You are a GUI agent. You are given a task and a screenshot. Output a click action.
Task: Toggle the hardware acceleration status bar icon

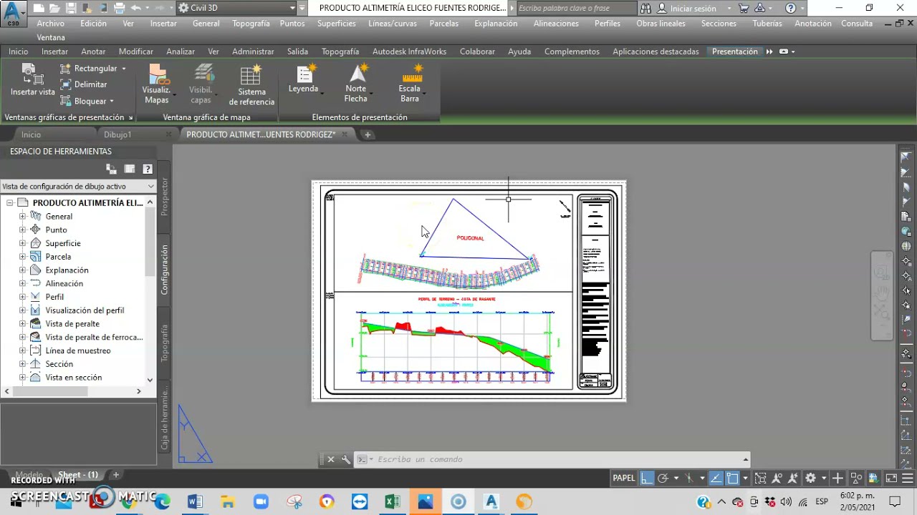tap(873, 478)
